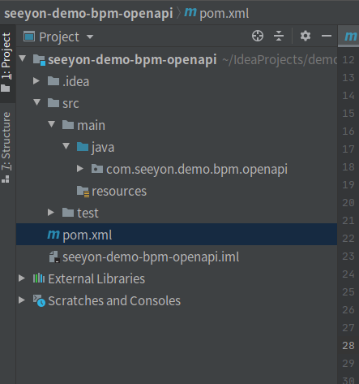Image resolution: width=359 pixels, height=384 pixels.
Task: Collapse the java folder arrow
Action: pos(66,146)
